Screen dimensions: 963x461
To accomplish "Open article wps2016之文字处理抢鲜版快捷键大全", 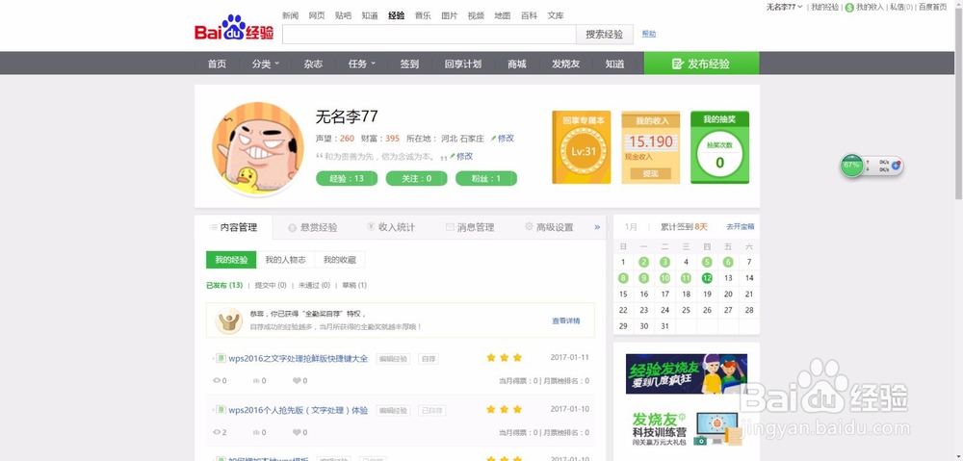I will (299, 358).
